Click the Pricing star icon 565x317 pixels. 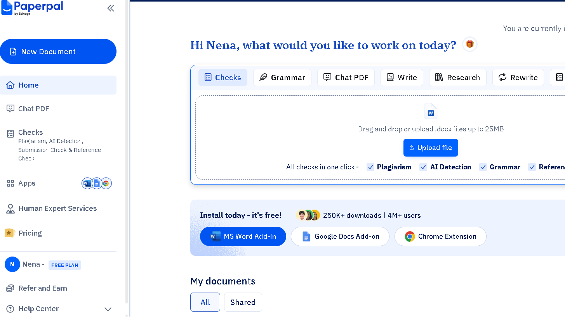point(9,233)
